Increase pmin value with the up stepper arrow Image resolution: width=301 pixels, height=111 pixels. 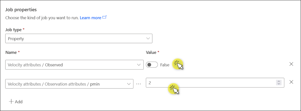click(279, 81)
